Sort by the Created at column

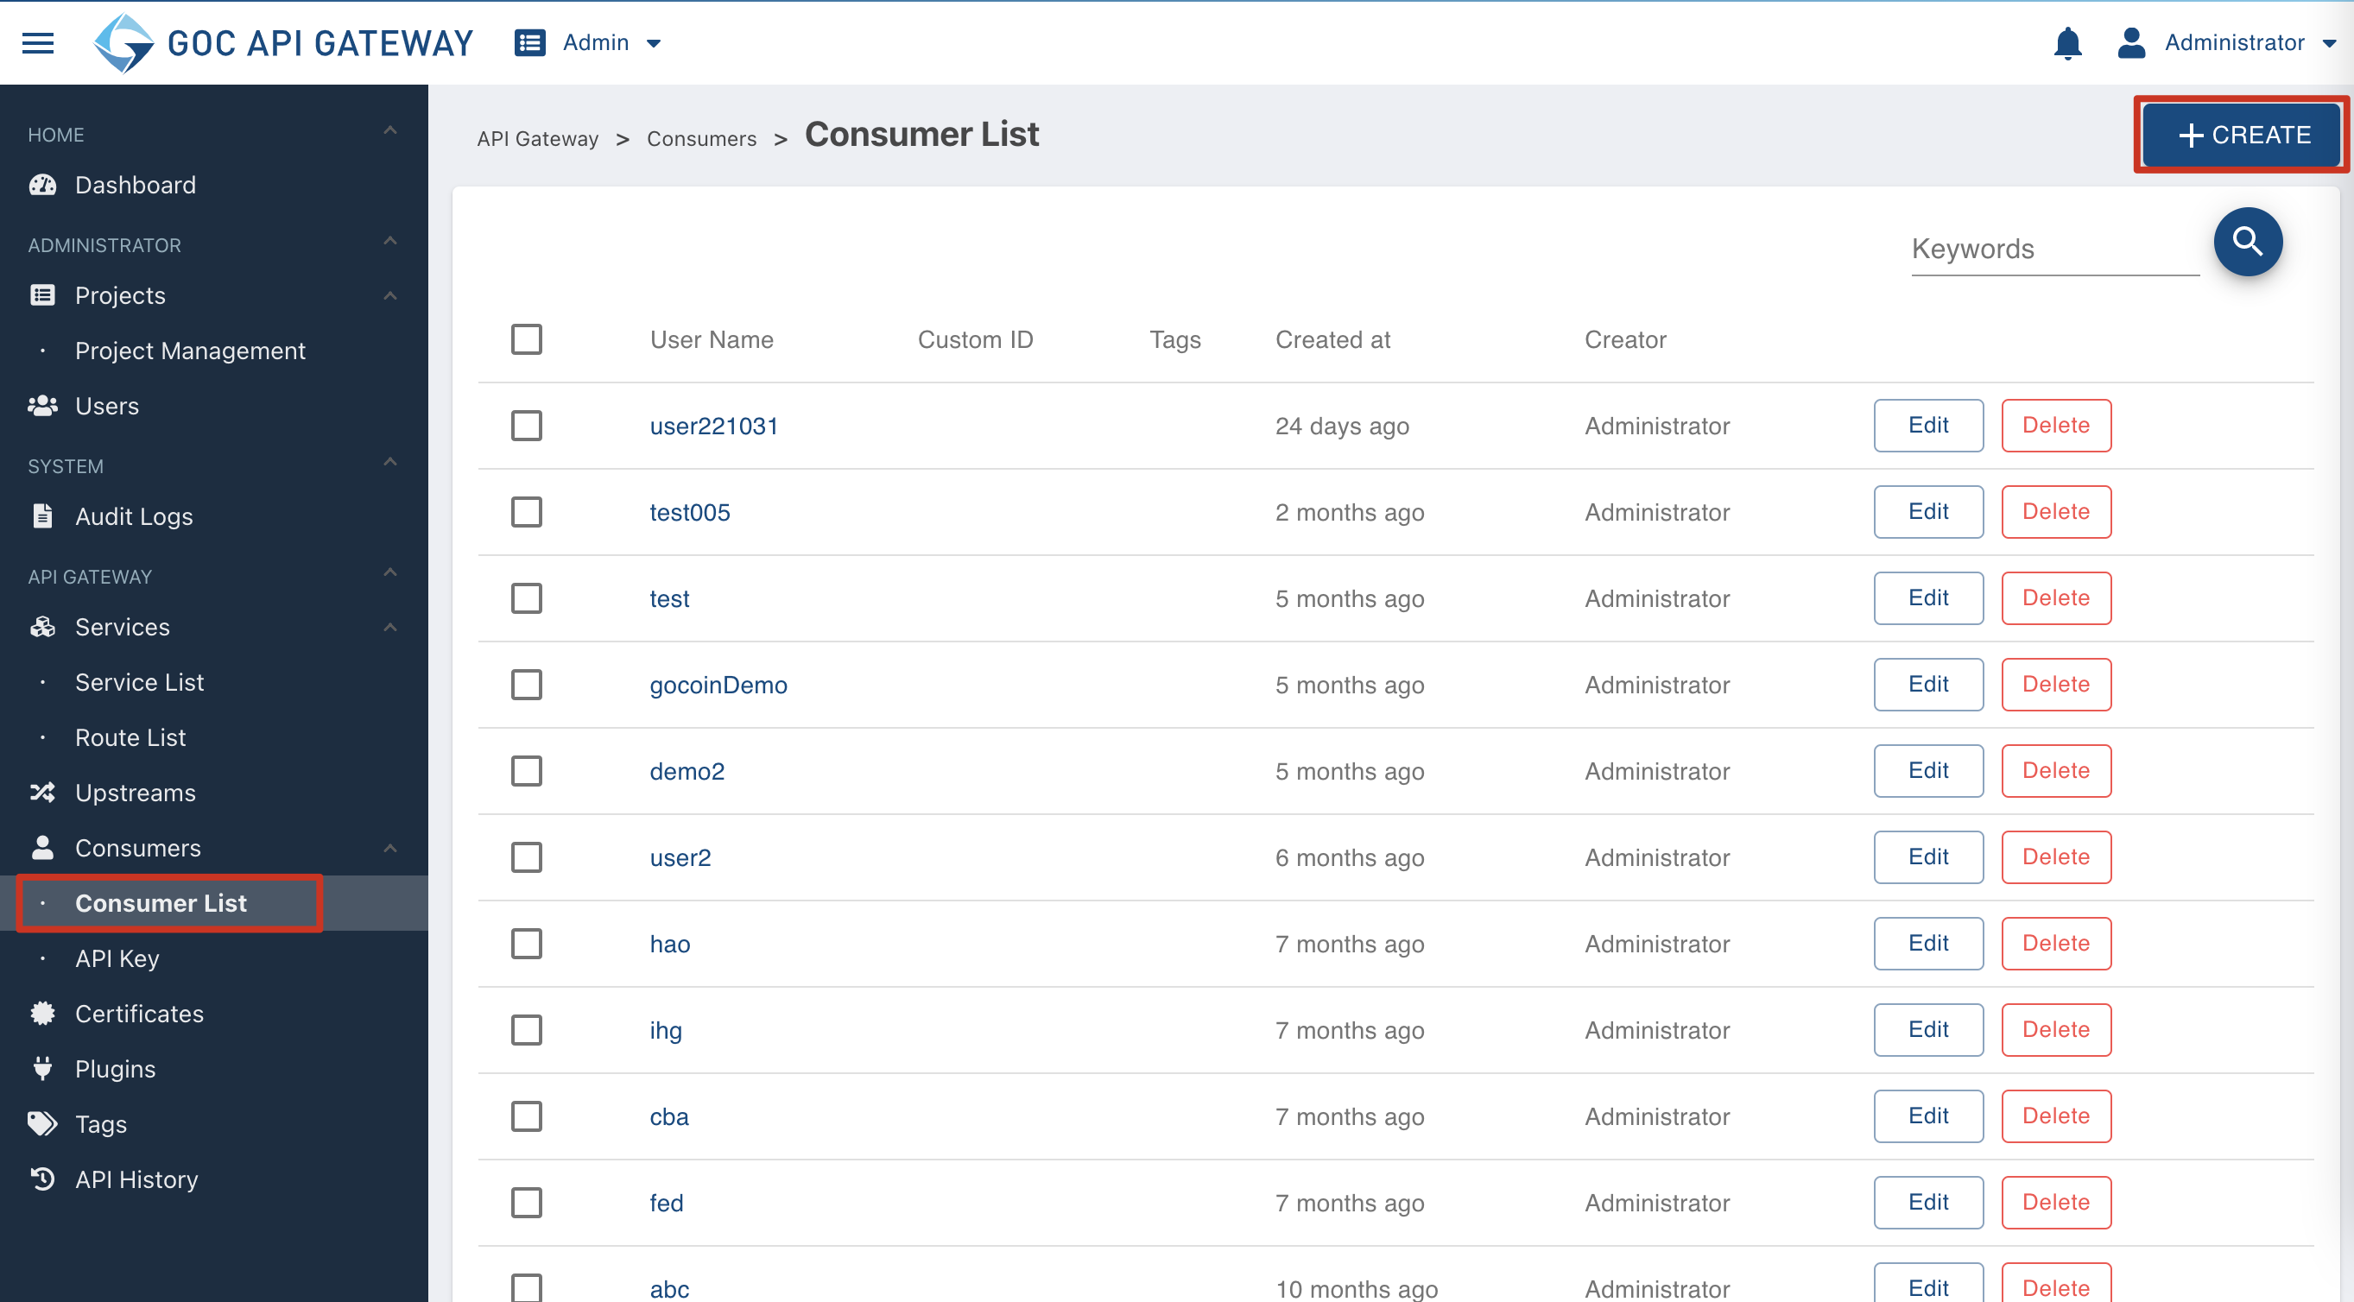pyautogui.click(x=1332, y=340)
